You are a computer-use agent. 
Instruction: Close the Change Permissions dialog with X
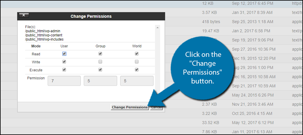pyautogui.click(x=24, y=15)
